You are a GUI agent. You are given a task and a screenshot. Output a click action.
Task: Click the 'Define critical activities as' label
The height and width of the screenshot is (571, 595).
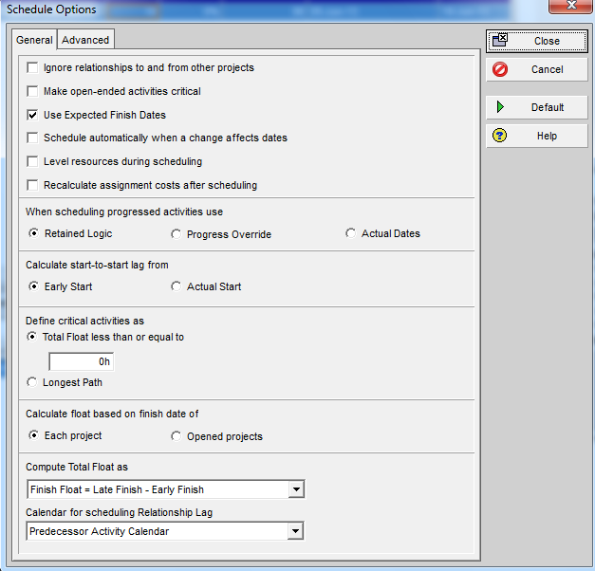pos(84,321)
